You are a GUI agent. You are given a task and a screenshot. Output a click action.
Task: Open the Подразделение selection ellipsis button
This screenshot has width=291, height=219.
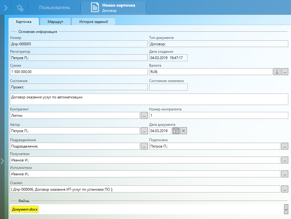(x=144, y=146)
